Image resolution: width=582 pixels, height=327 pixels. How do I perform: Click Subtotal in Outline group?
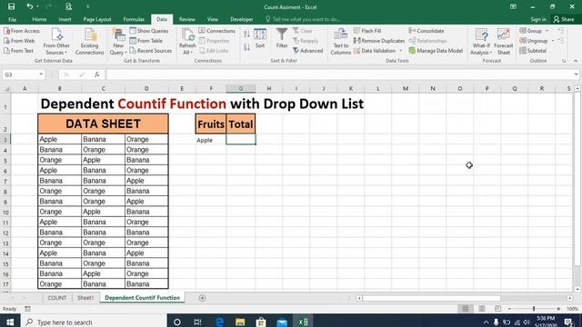[533, 51]
